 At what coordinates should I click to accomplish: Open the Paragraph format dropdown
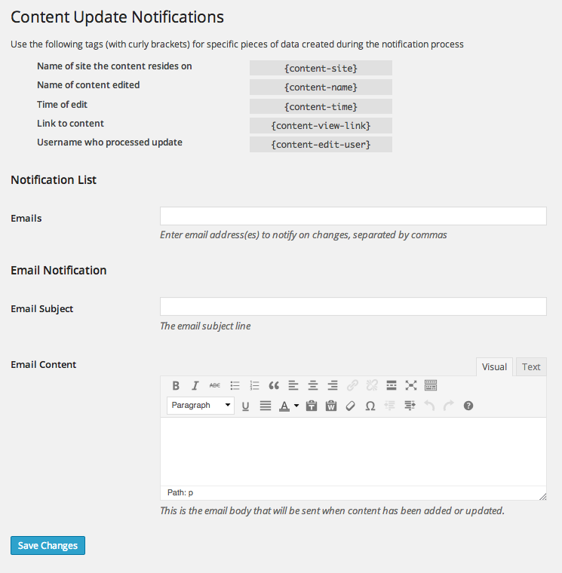point(201,406)
